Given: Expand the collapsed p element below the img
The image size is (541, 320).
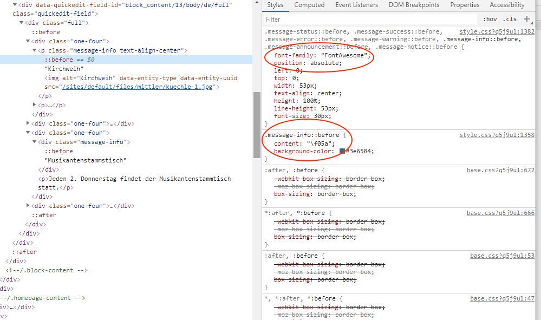Looking at the screenshot, I should 35,105.
